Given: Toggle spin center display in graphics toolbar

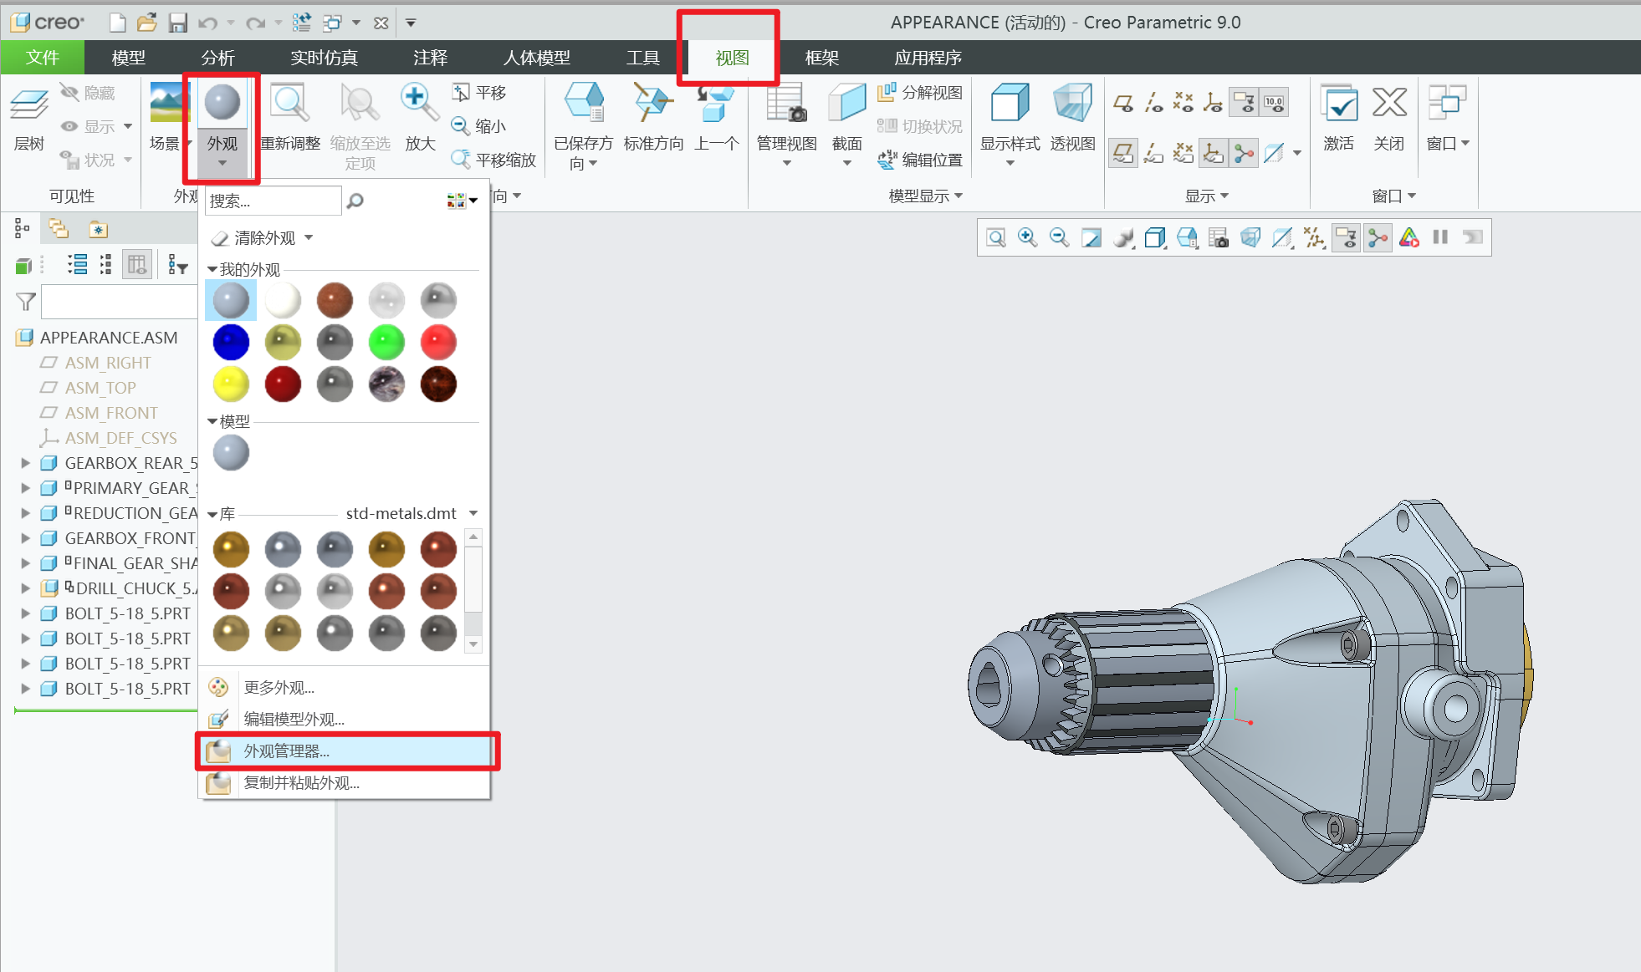Looking at the screenshot, I should click(1378, 238).
